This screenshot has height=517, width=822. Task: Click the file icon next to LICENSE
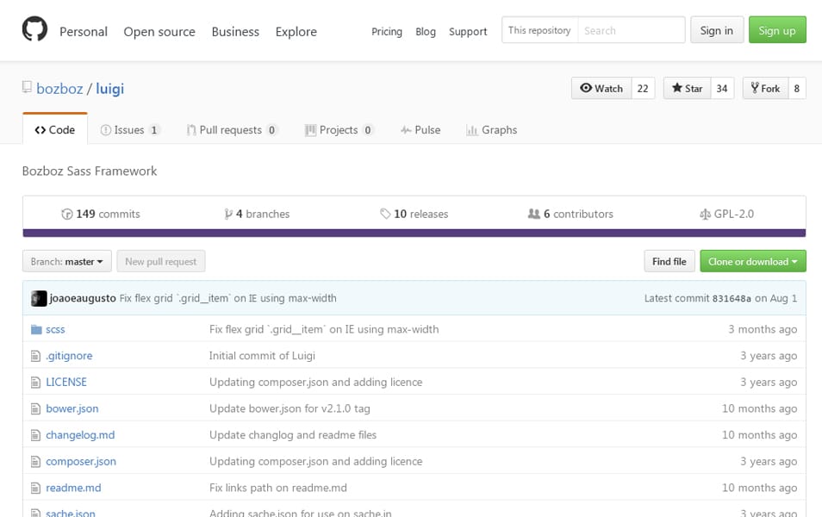36,383
